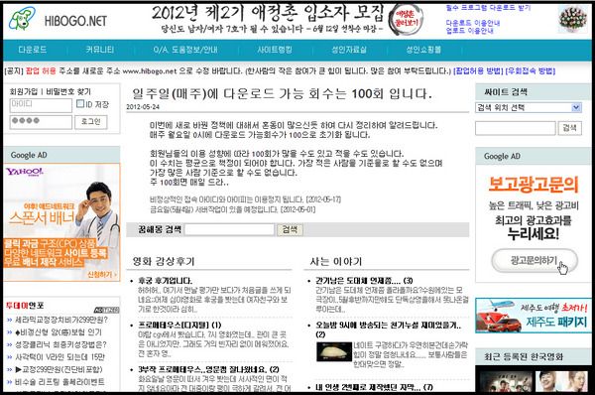
Task: Click the 싸이트 검색 검색 button
Action: [x=569, y=128]
